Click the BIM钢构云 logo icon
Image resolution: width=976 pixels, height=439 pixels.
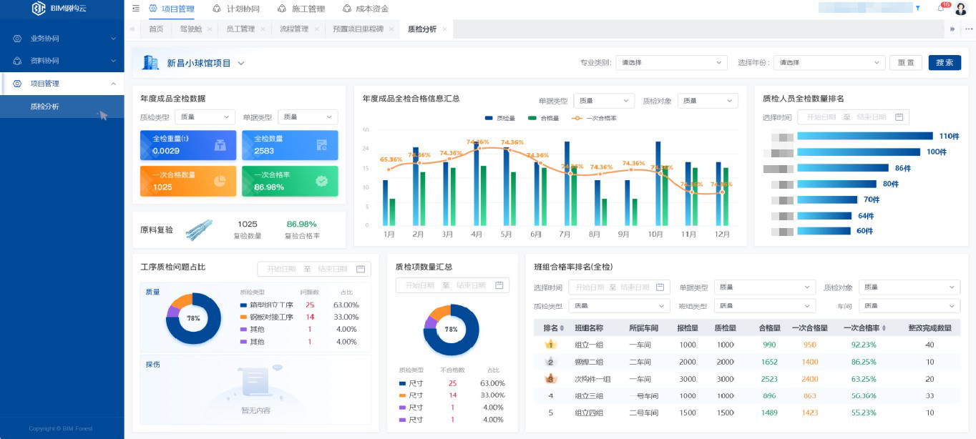tap(39, 9)
